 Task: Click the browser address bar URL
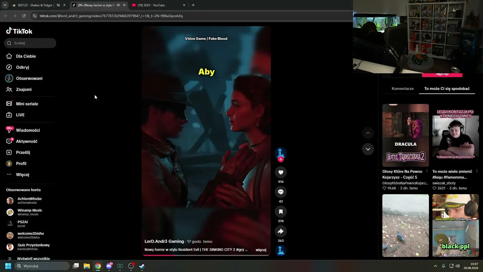coord(111,16)
